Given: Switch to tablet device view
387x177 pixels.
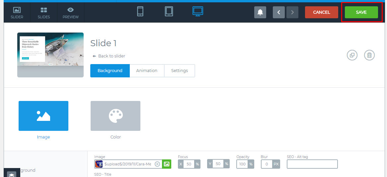Looking at the screenshot, I should click(169, 12).
